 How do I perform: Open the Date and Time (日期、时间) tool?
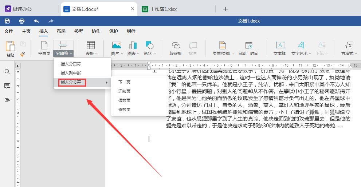click(x=248, y=48)
